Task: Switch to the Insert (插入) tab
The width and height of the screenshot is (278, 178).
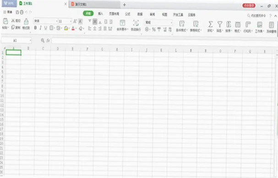Action: pos(100,14)
